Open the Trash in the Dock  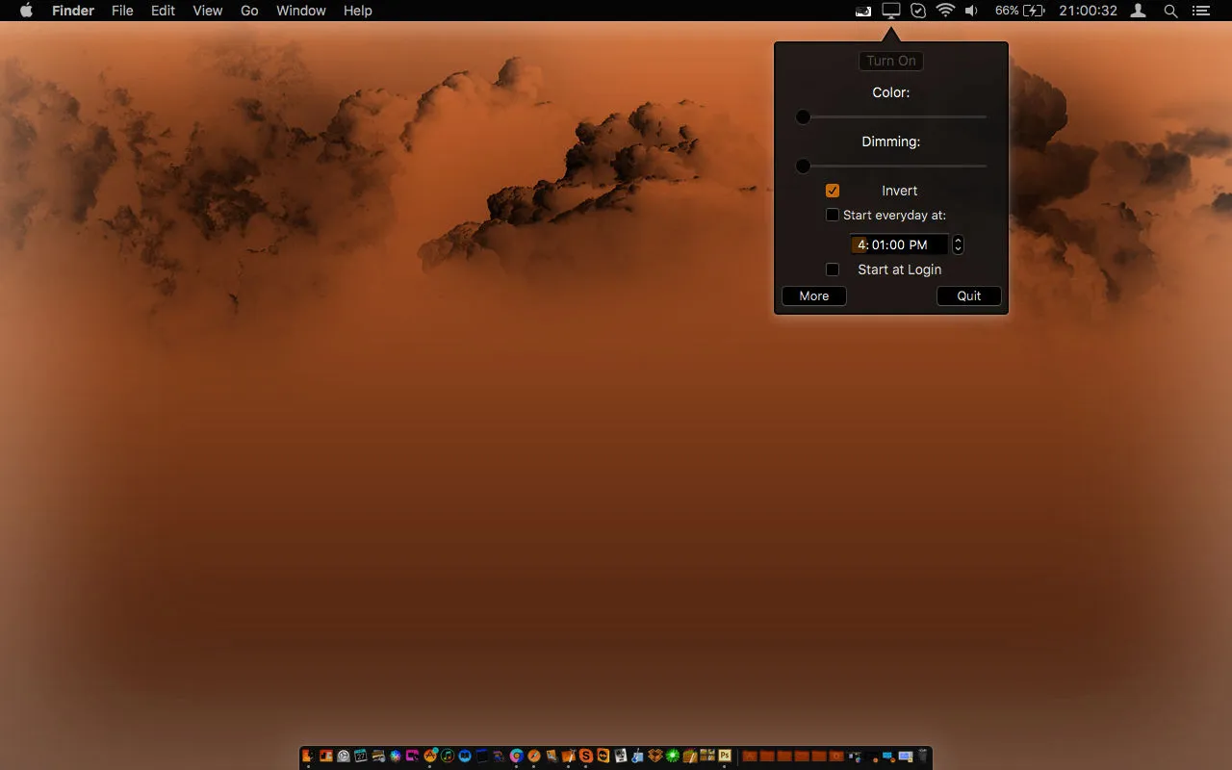[923, 757]
